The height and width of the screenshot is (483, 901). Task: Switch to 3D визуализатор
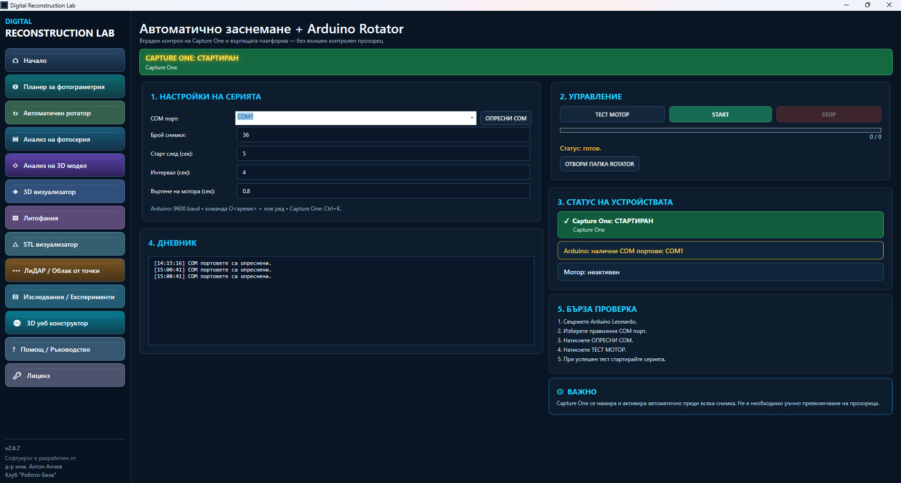point(65,191)
